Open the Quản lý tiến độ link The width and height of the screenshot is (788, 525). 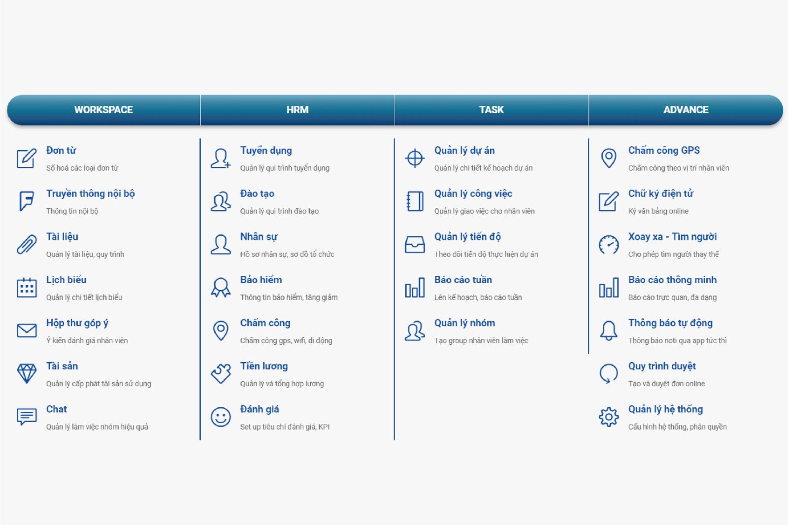click(x=467, y=237)
